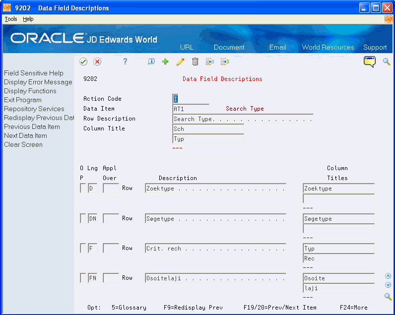This screenshot has width=395, height=315.
Task: Click column title field containing Rec
Action: (x=338, y=258)
